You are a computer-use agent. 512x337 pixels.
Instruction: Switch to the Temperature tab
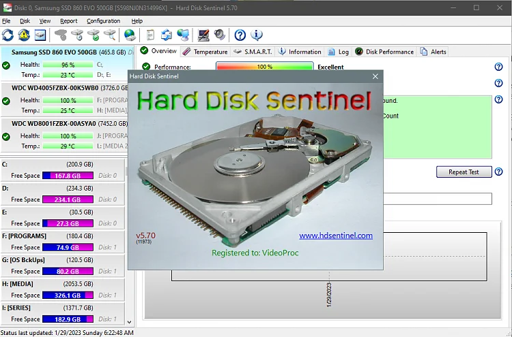(x=205, y=52)
